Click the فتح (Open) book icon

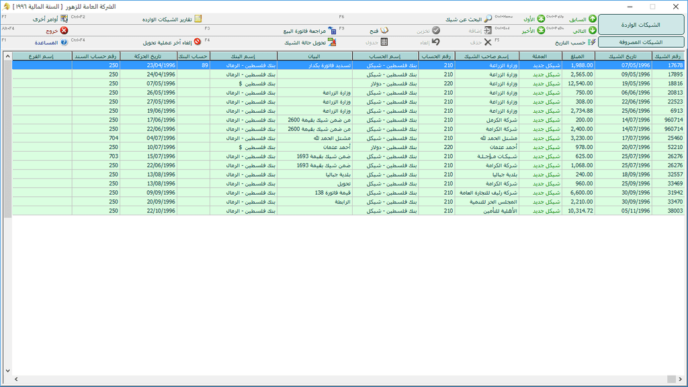pyautogui.click(x=380, y=31)
